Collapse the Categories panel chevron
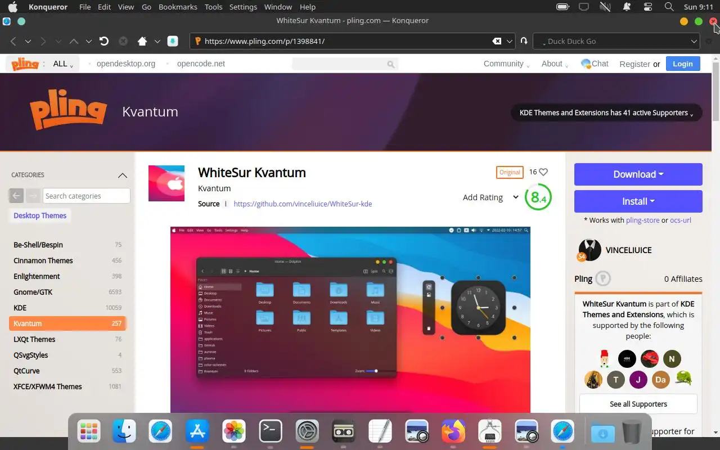720x450 pixels. [x=123, y=175]
